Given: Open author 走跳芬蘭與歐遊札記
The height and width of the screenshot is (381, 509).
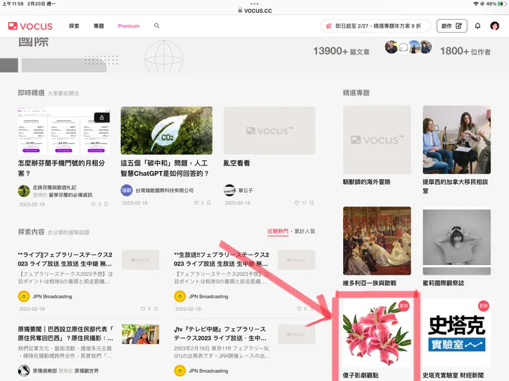Looking at the screenshot, I should (x=54, y=187).
